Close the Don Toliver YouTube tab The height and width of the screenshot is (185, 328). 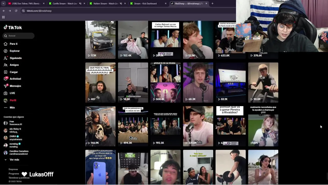[x=44, y=4]
